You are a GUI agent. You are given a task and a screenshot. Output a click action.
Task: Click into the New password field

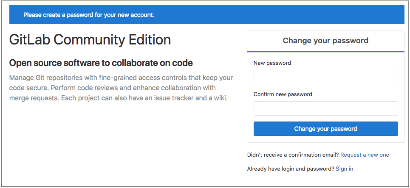pyautogui.click(x=325, y=77)
